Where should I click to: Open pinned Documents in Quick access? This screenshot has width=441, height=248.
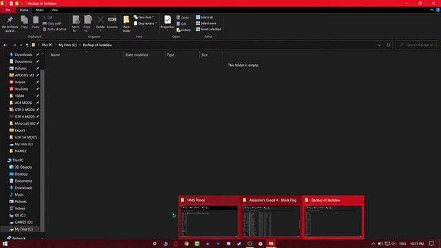[x=23, y=61]
